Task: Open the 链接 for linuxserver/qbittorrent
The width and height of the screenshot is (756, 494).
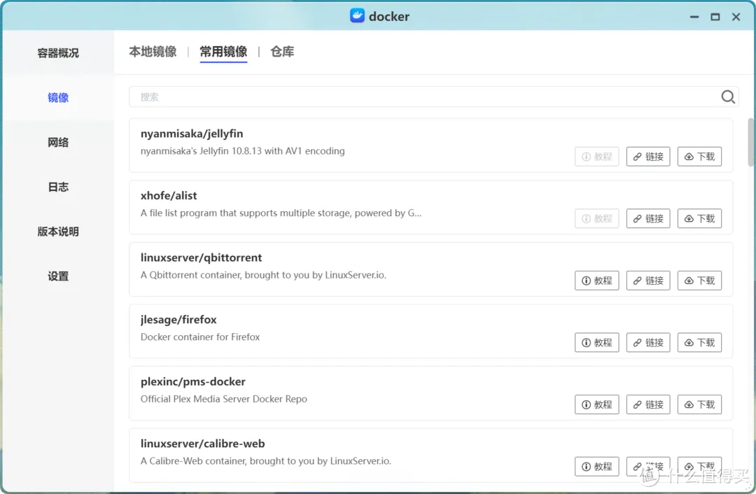Action: tap(648, 280)
